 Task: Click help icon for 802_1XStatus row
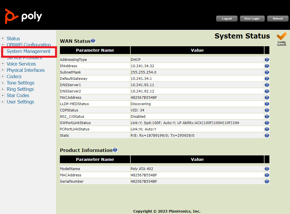tap(267, 116)
